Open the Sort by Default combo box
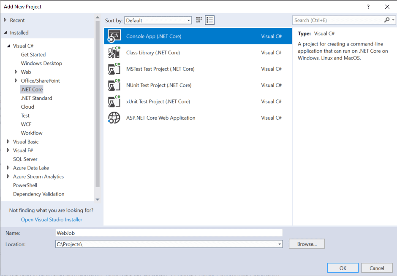This screenshot has height=276, width=397. pos(158,21)
